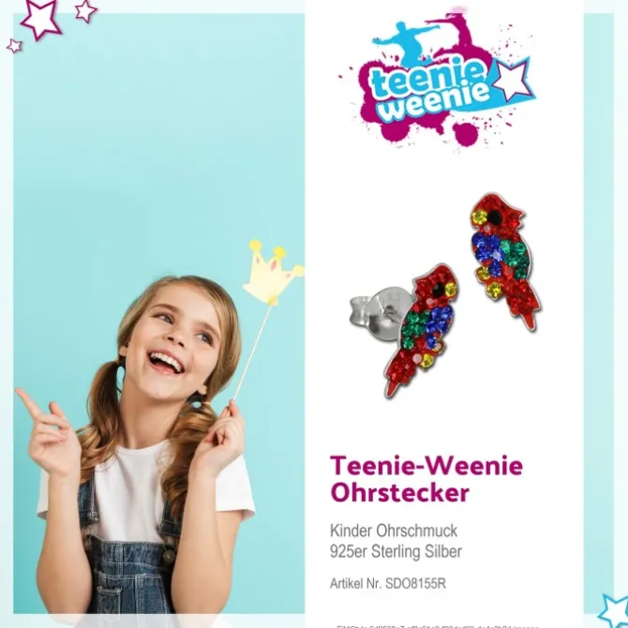Click the yellow paper crown on stick
The image size is (628, 628).
click(x=273, y=273)
